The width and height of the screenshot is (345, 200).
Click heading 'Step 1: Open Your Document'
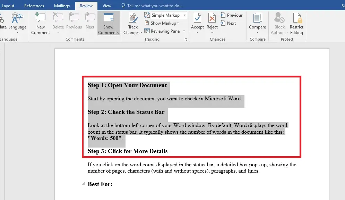(x=127, y=85)
